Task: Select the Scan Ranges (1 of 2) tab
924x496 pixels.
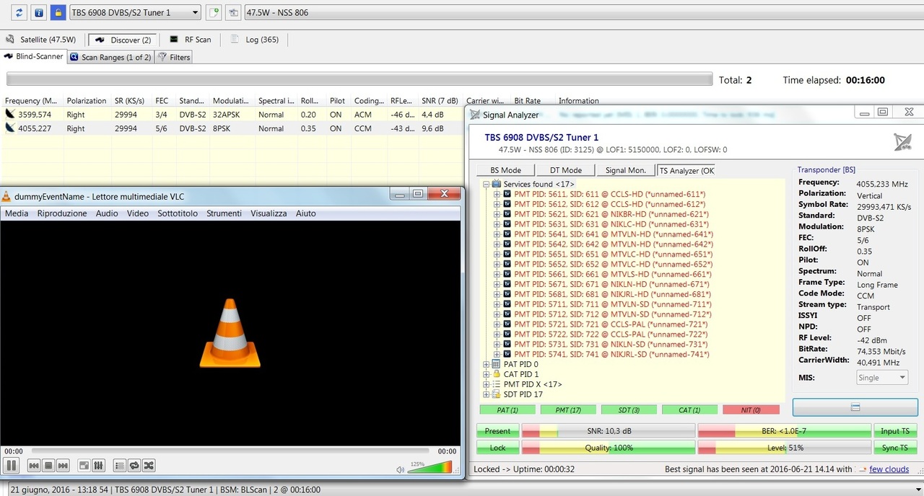Action: coord(111,57)
